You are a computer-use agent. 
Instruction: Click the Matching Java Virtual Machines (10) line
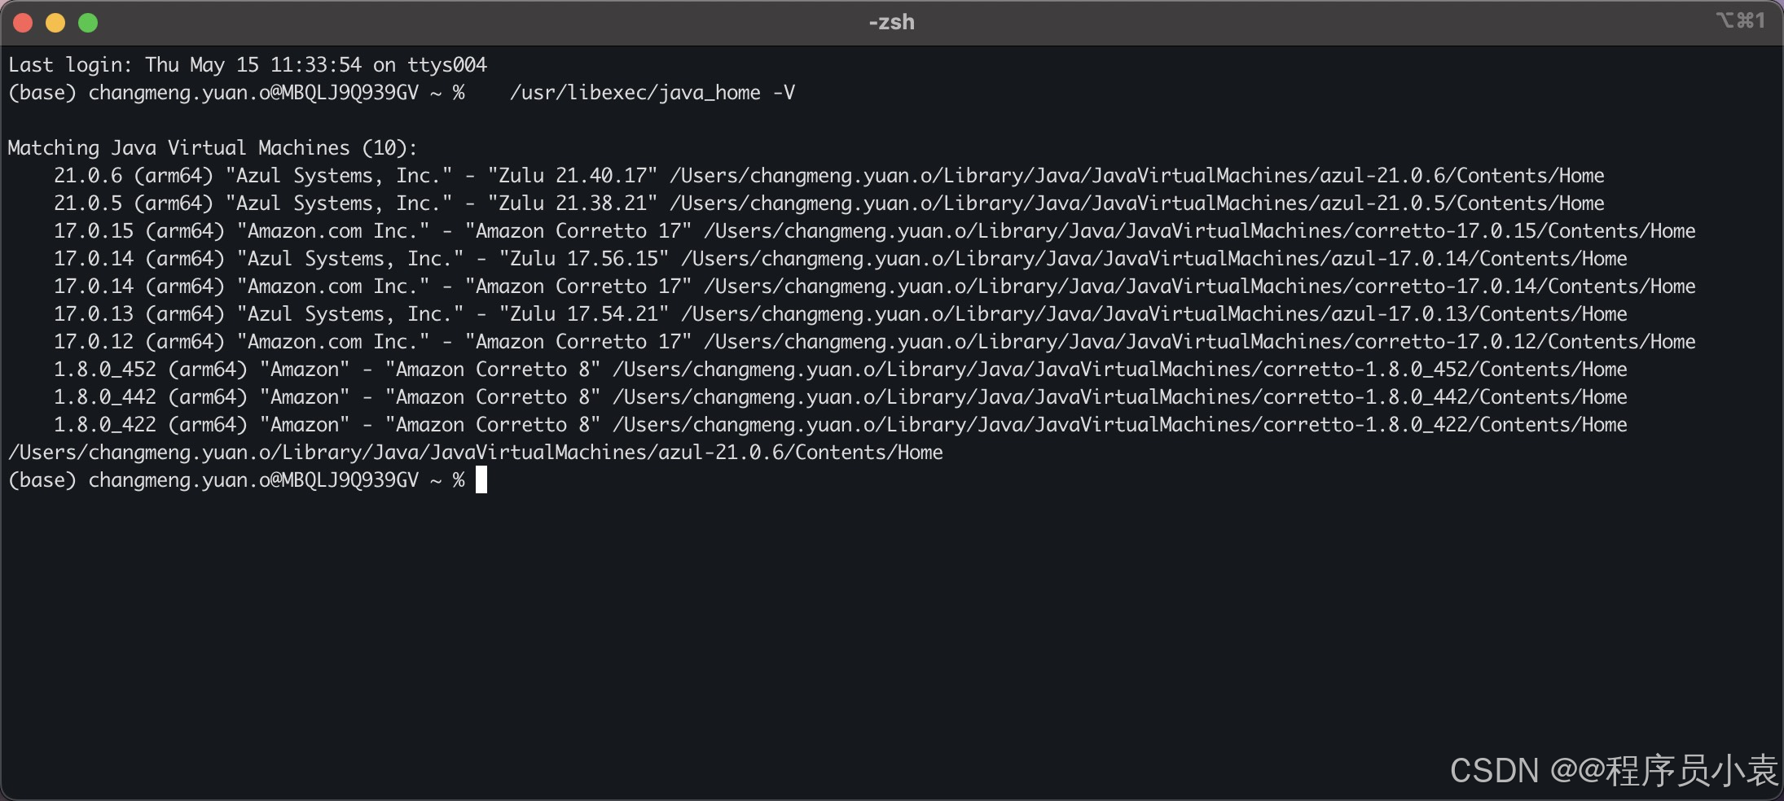(x=213, y=148)
